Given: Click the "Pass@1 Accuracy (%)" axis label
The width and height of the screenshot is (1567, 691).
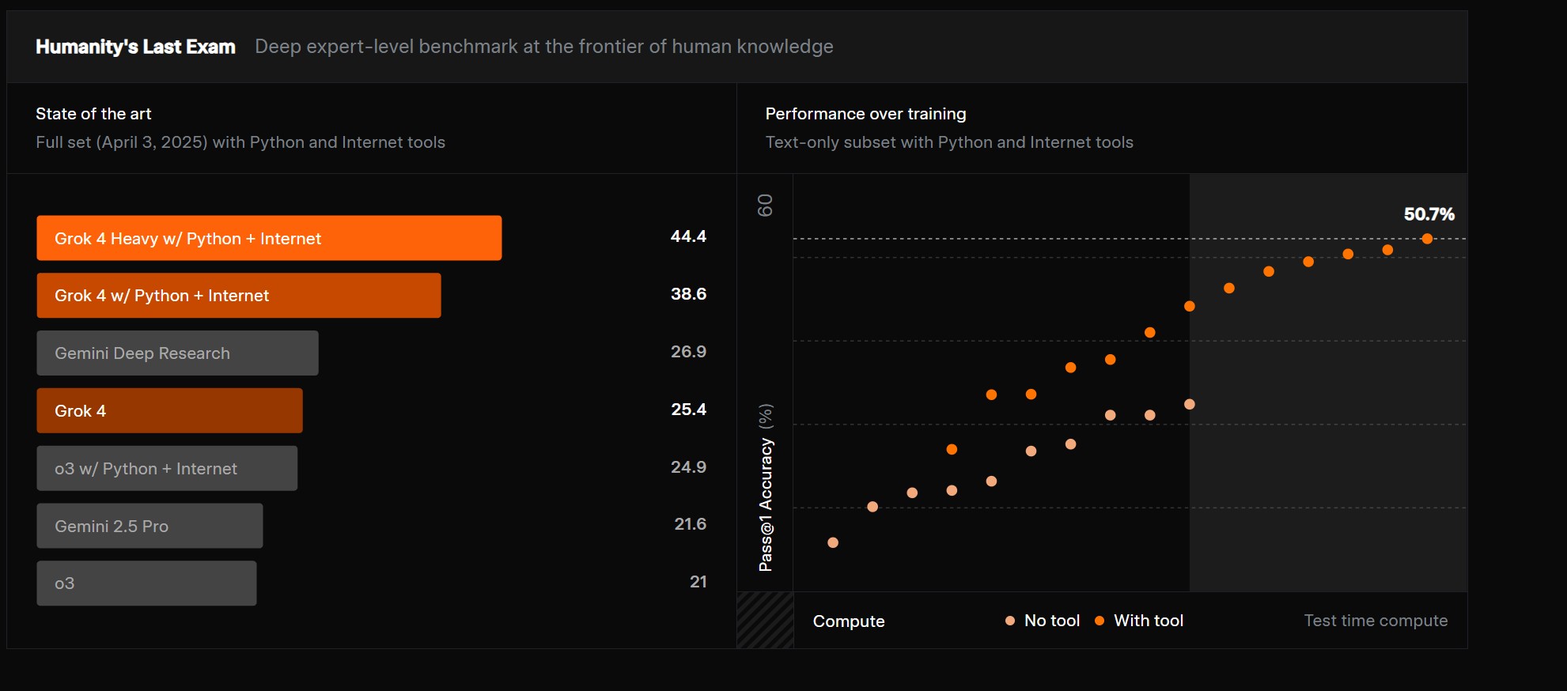Looking at the screenshot, I should coord(765,488).
